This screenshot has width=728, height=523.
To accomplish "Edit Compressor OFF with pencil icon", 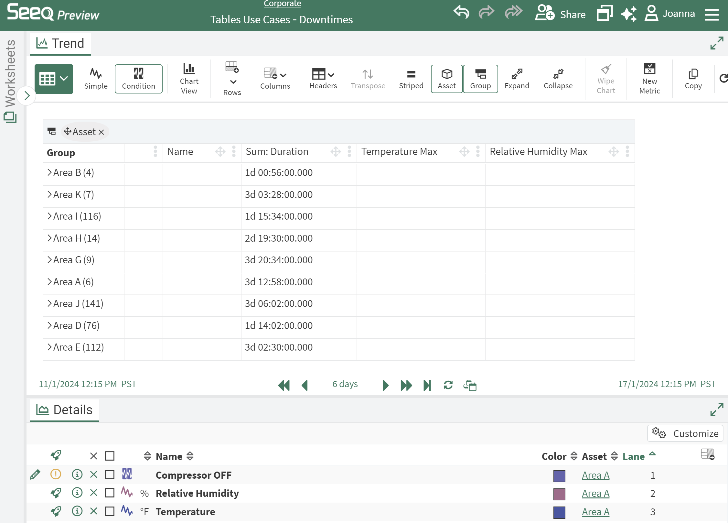I will [35, 474].
